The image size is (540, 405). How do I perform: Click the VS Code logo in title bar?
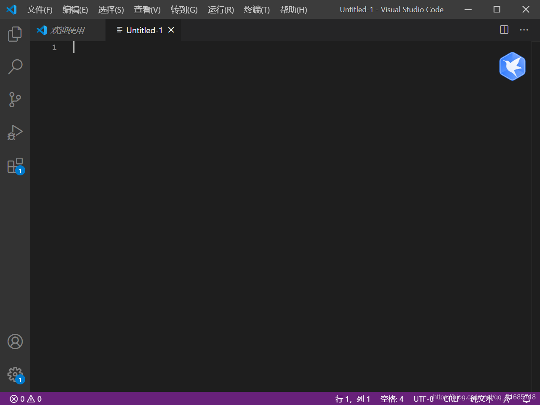[11, 9]
